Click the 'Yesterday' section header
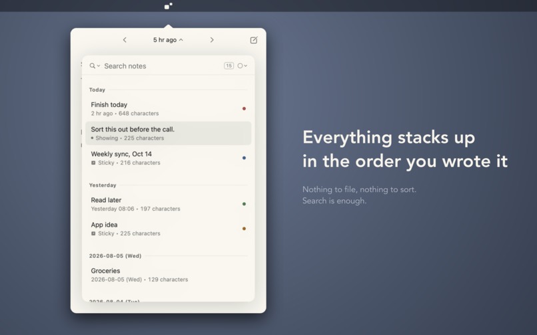537x335 pixels. coord(103,185)
